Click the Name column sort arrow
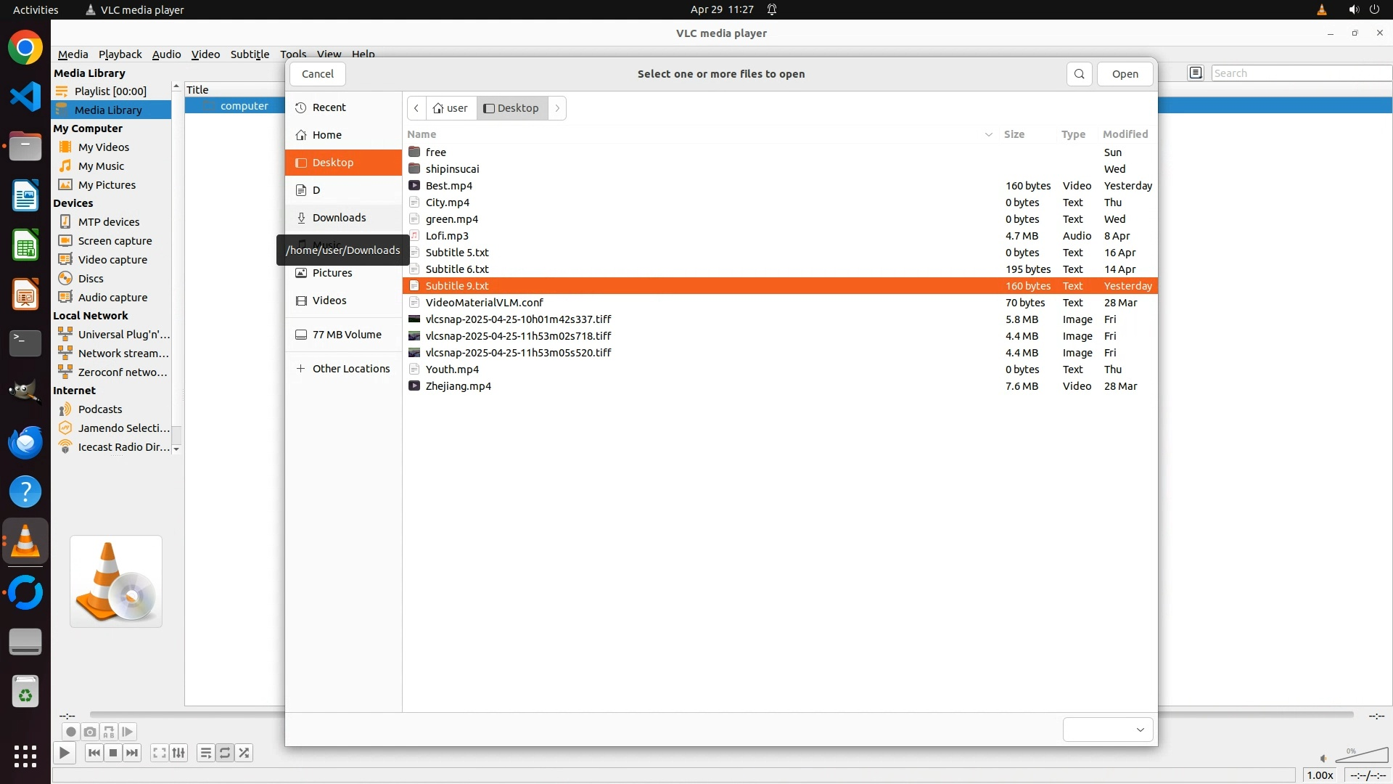 (988, 134)
